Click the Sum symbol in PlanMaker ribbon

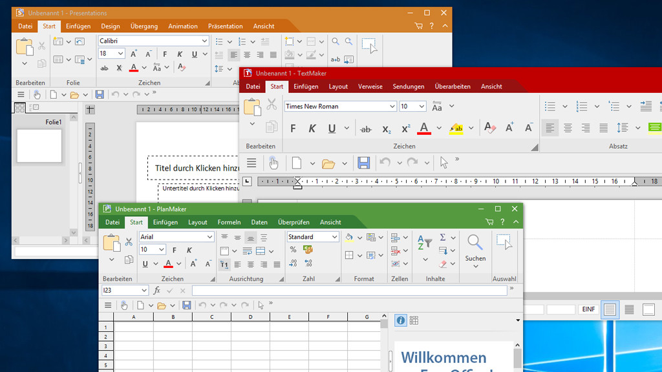pos(442,237)
